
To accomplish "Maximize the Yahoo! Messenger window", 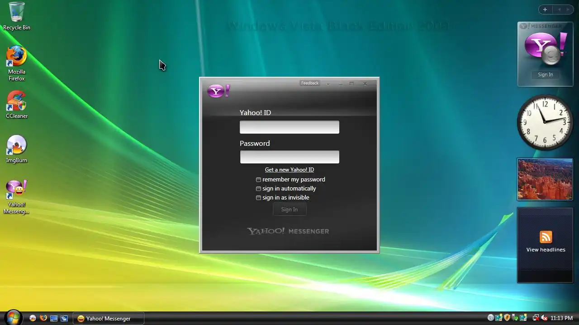I will pyautogui.click(x=351, y=84).
